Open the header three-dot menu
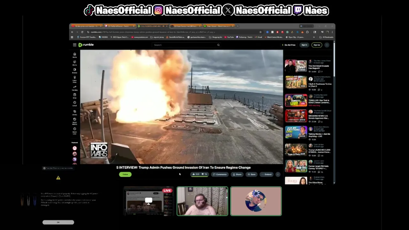This screenshot has width=409, height=230. 327,45
